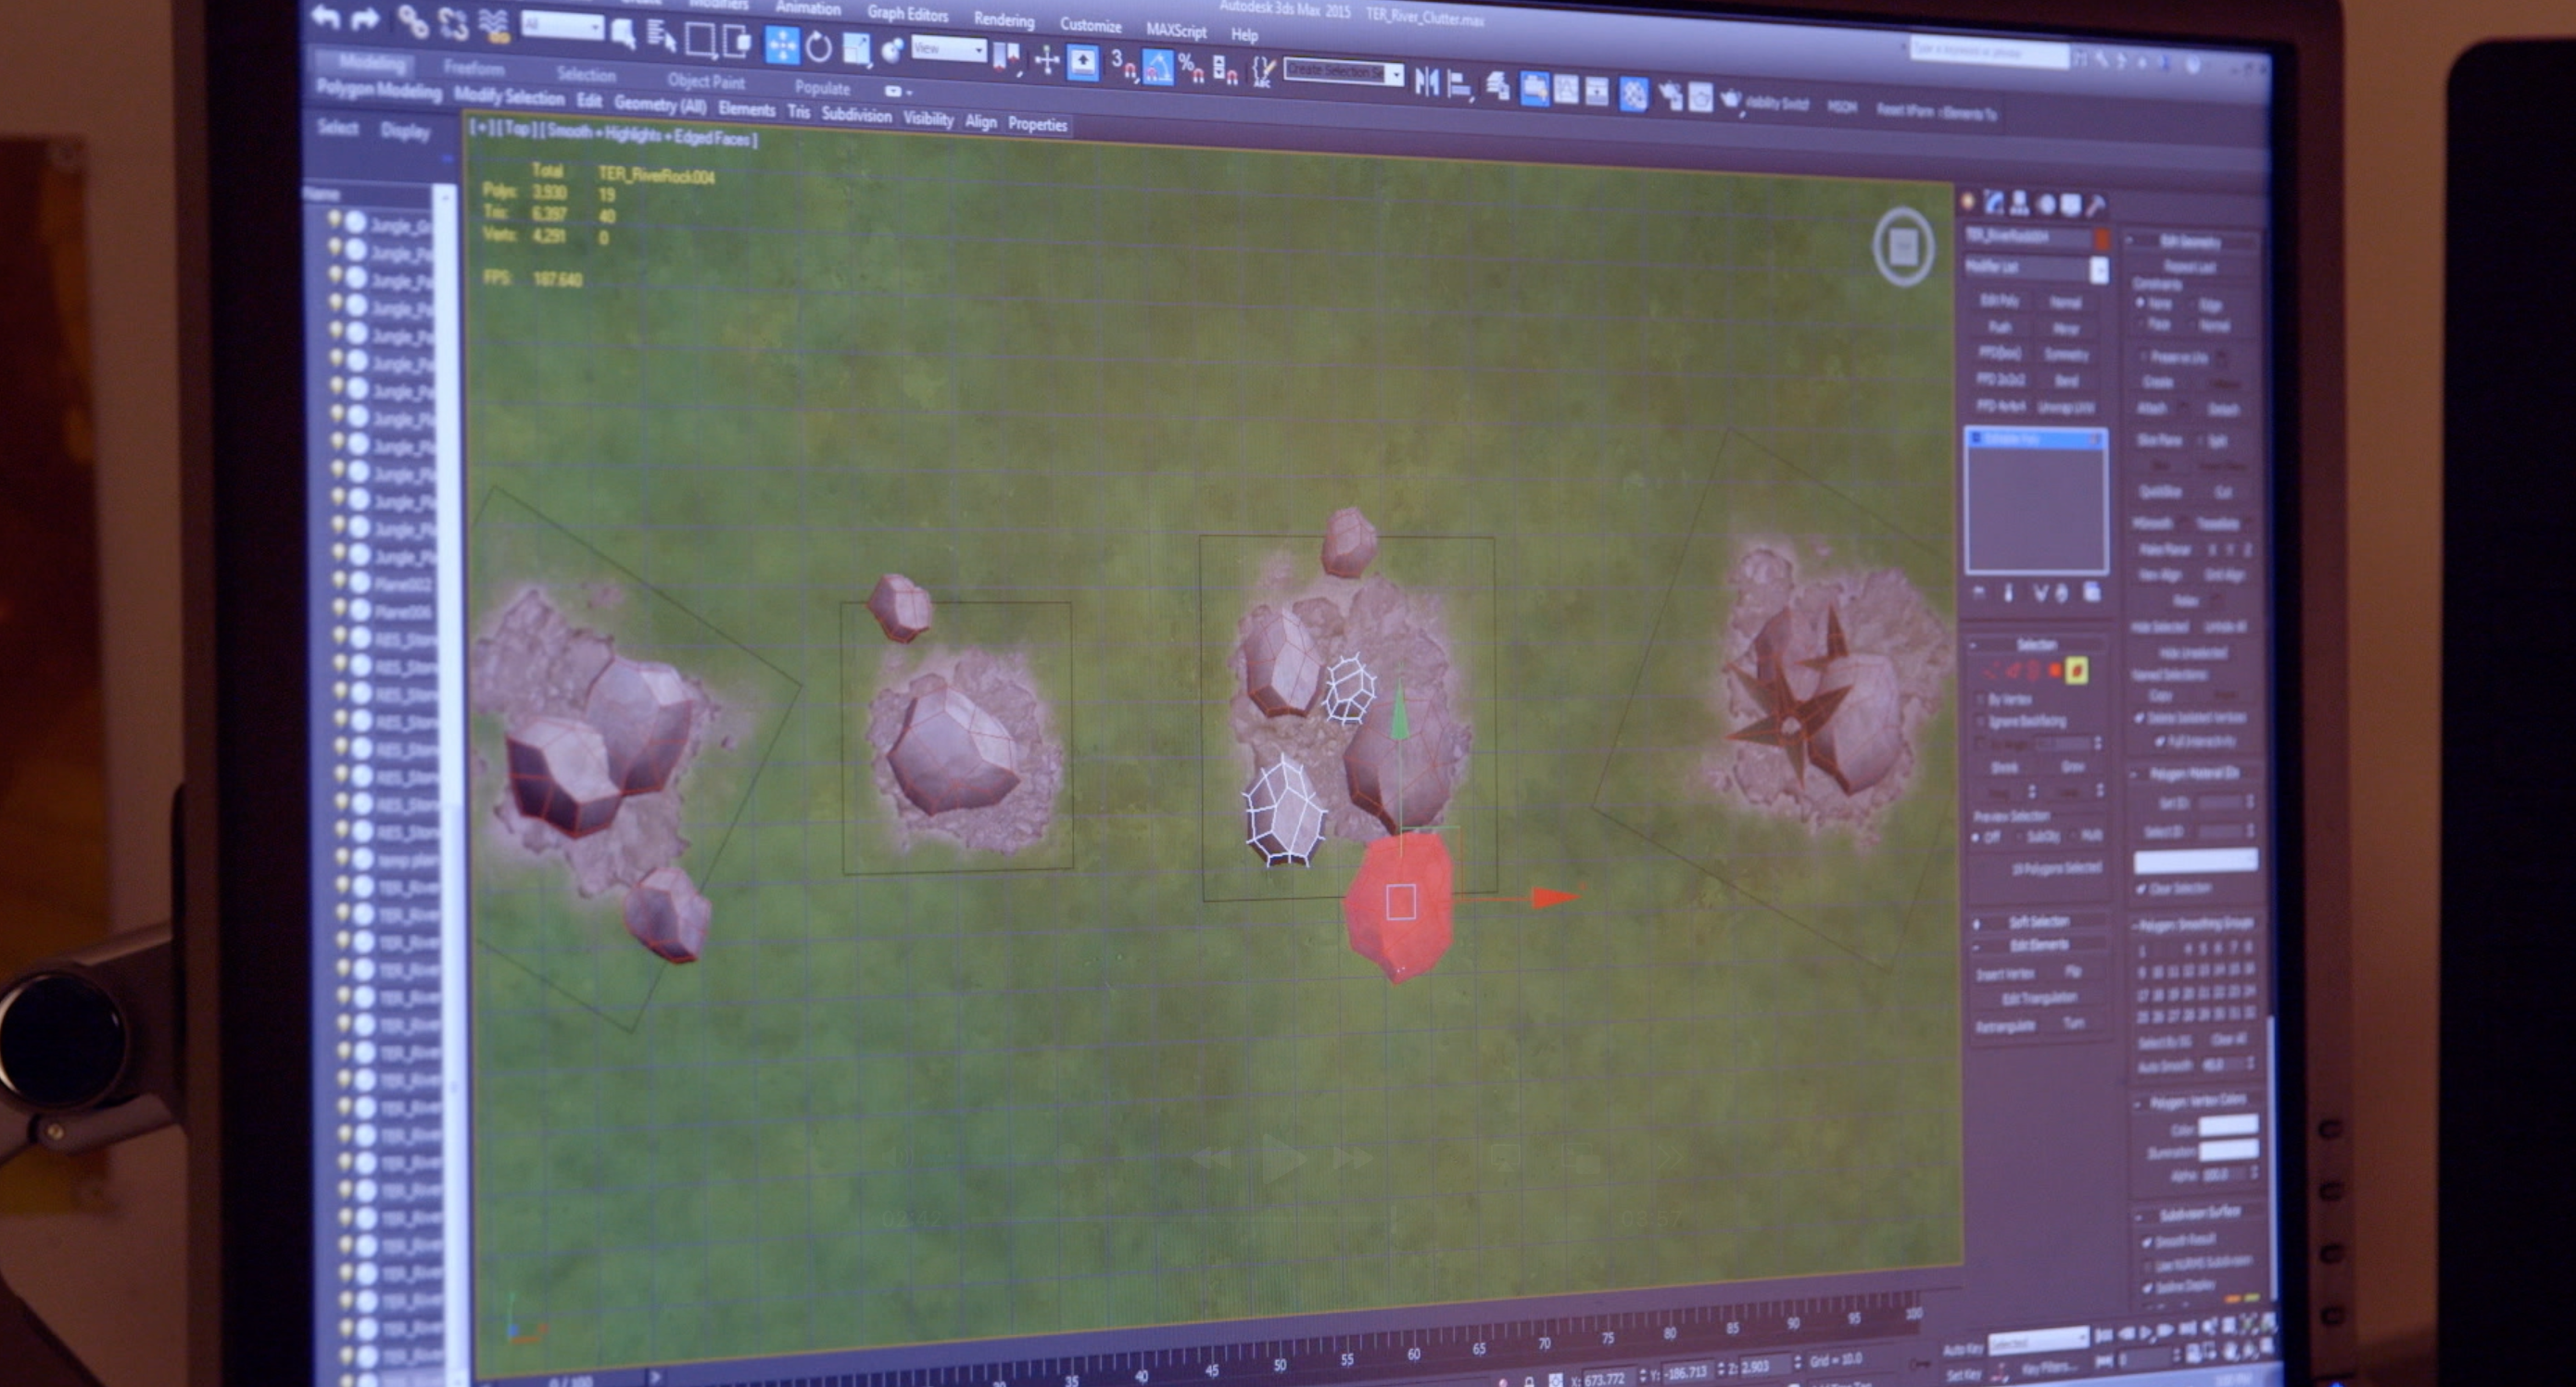The height and width of the screenshot is (1387, 2576).
Task: Open the Utilities hammer panel tab
Action: click(x=2096, y=206)
